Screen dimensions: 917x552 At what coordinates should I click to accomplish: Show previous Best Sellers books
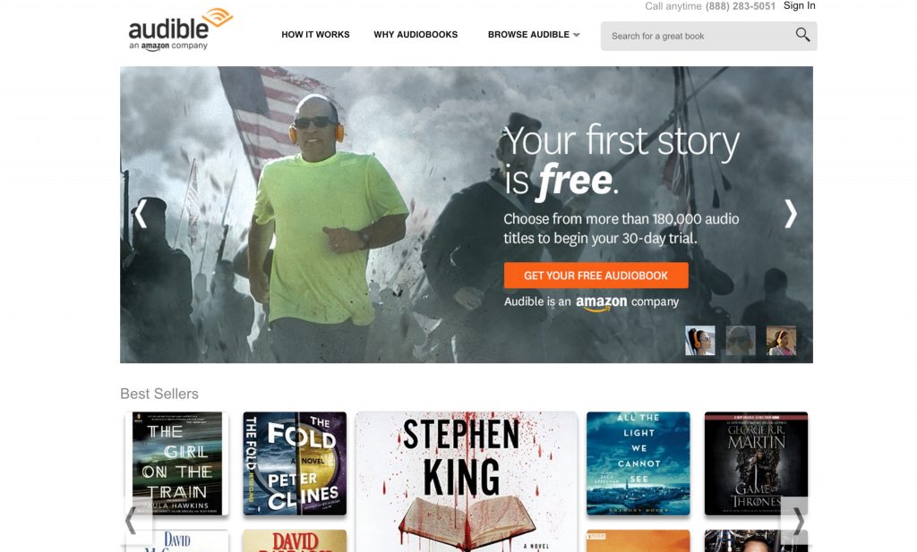tap(131, 521)
